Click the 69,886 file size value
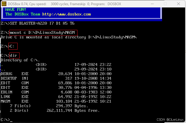Image resolution: width=186 pixels, height=123 pixels. click(x=65, y=83)
